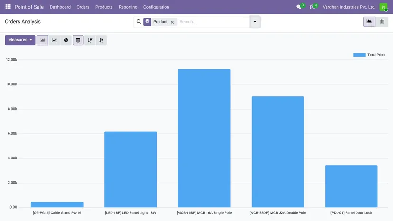The image size is (393, 221).
Task: Click the [MCB-16SP] MCB 16A Single Pole label
Action: 204,213
